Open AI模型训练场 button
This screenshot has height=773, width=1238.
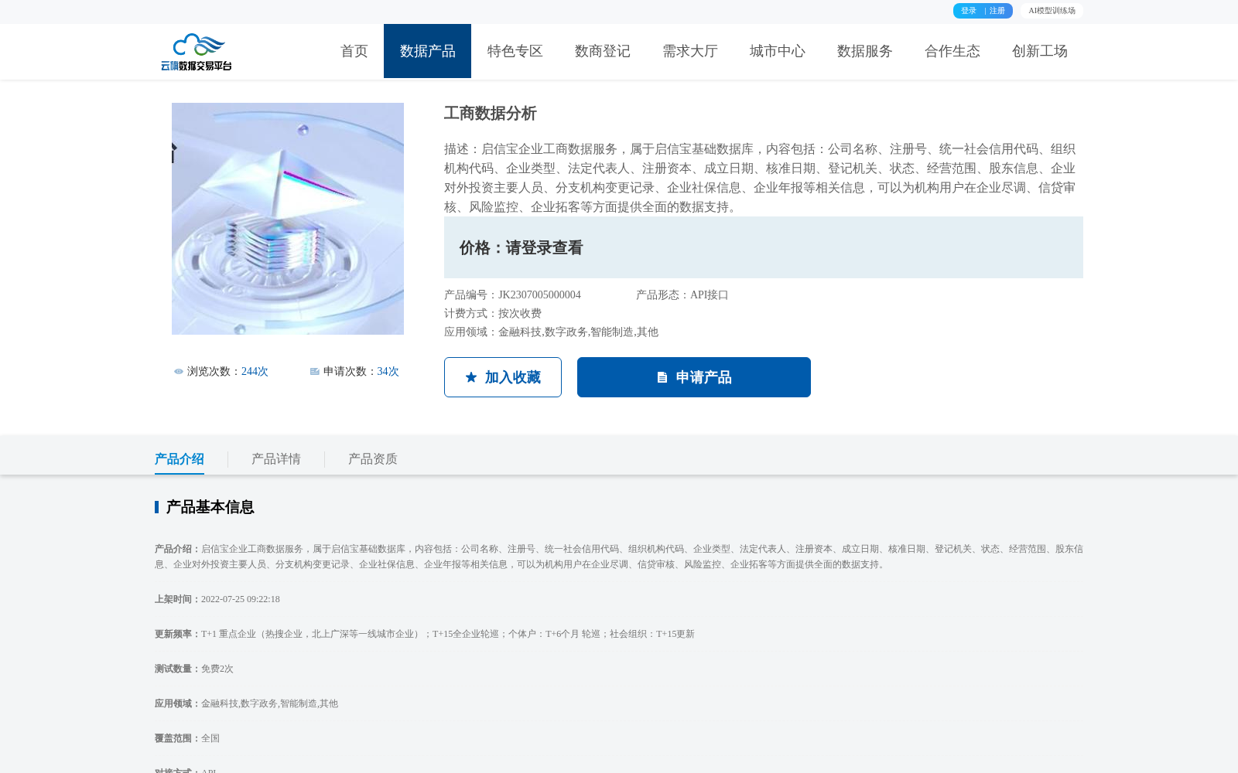pyautogui.click(x=1052, y=11)
